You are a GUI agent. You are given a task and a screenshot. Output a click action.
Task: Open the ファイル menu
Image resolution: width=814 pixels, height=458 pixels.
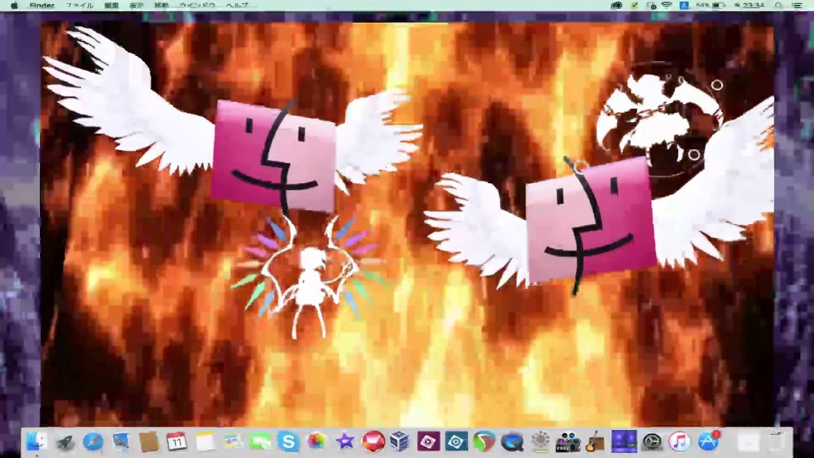point(79,5)
